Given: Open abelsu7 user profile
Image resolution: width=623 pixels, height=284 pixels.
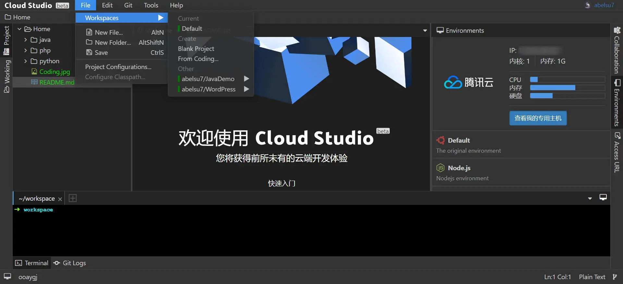Looking at the screenshot, I should pyautogui.click(x=604, y=5).
